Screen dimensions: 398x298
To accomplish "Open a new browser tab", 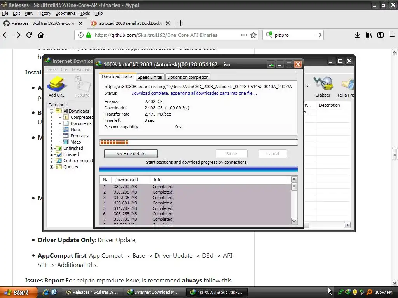I will 181,23.
